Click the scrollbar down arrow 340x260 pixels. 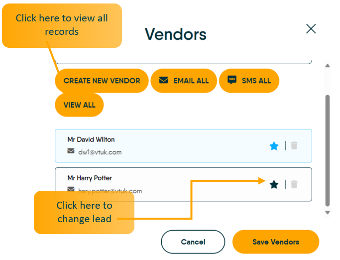[327, 213]
